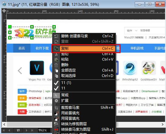The image size is (166, 134).
Task: Click the trash can icon for 删除
Action: [56, 65]
